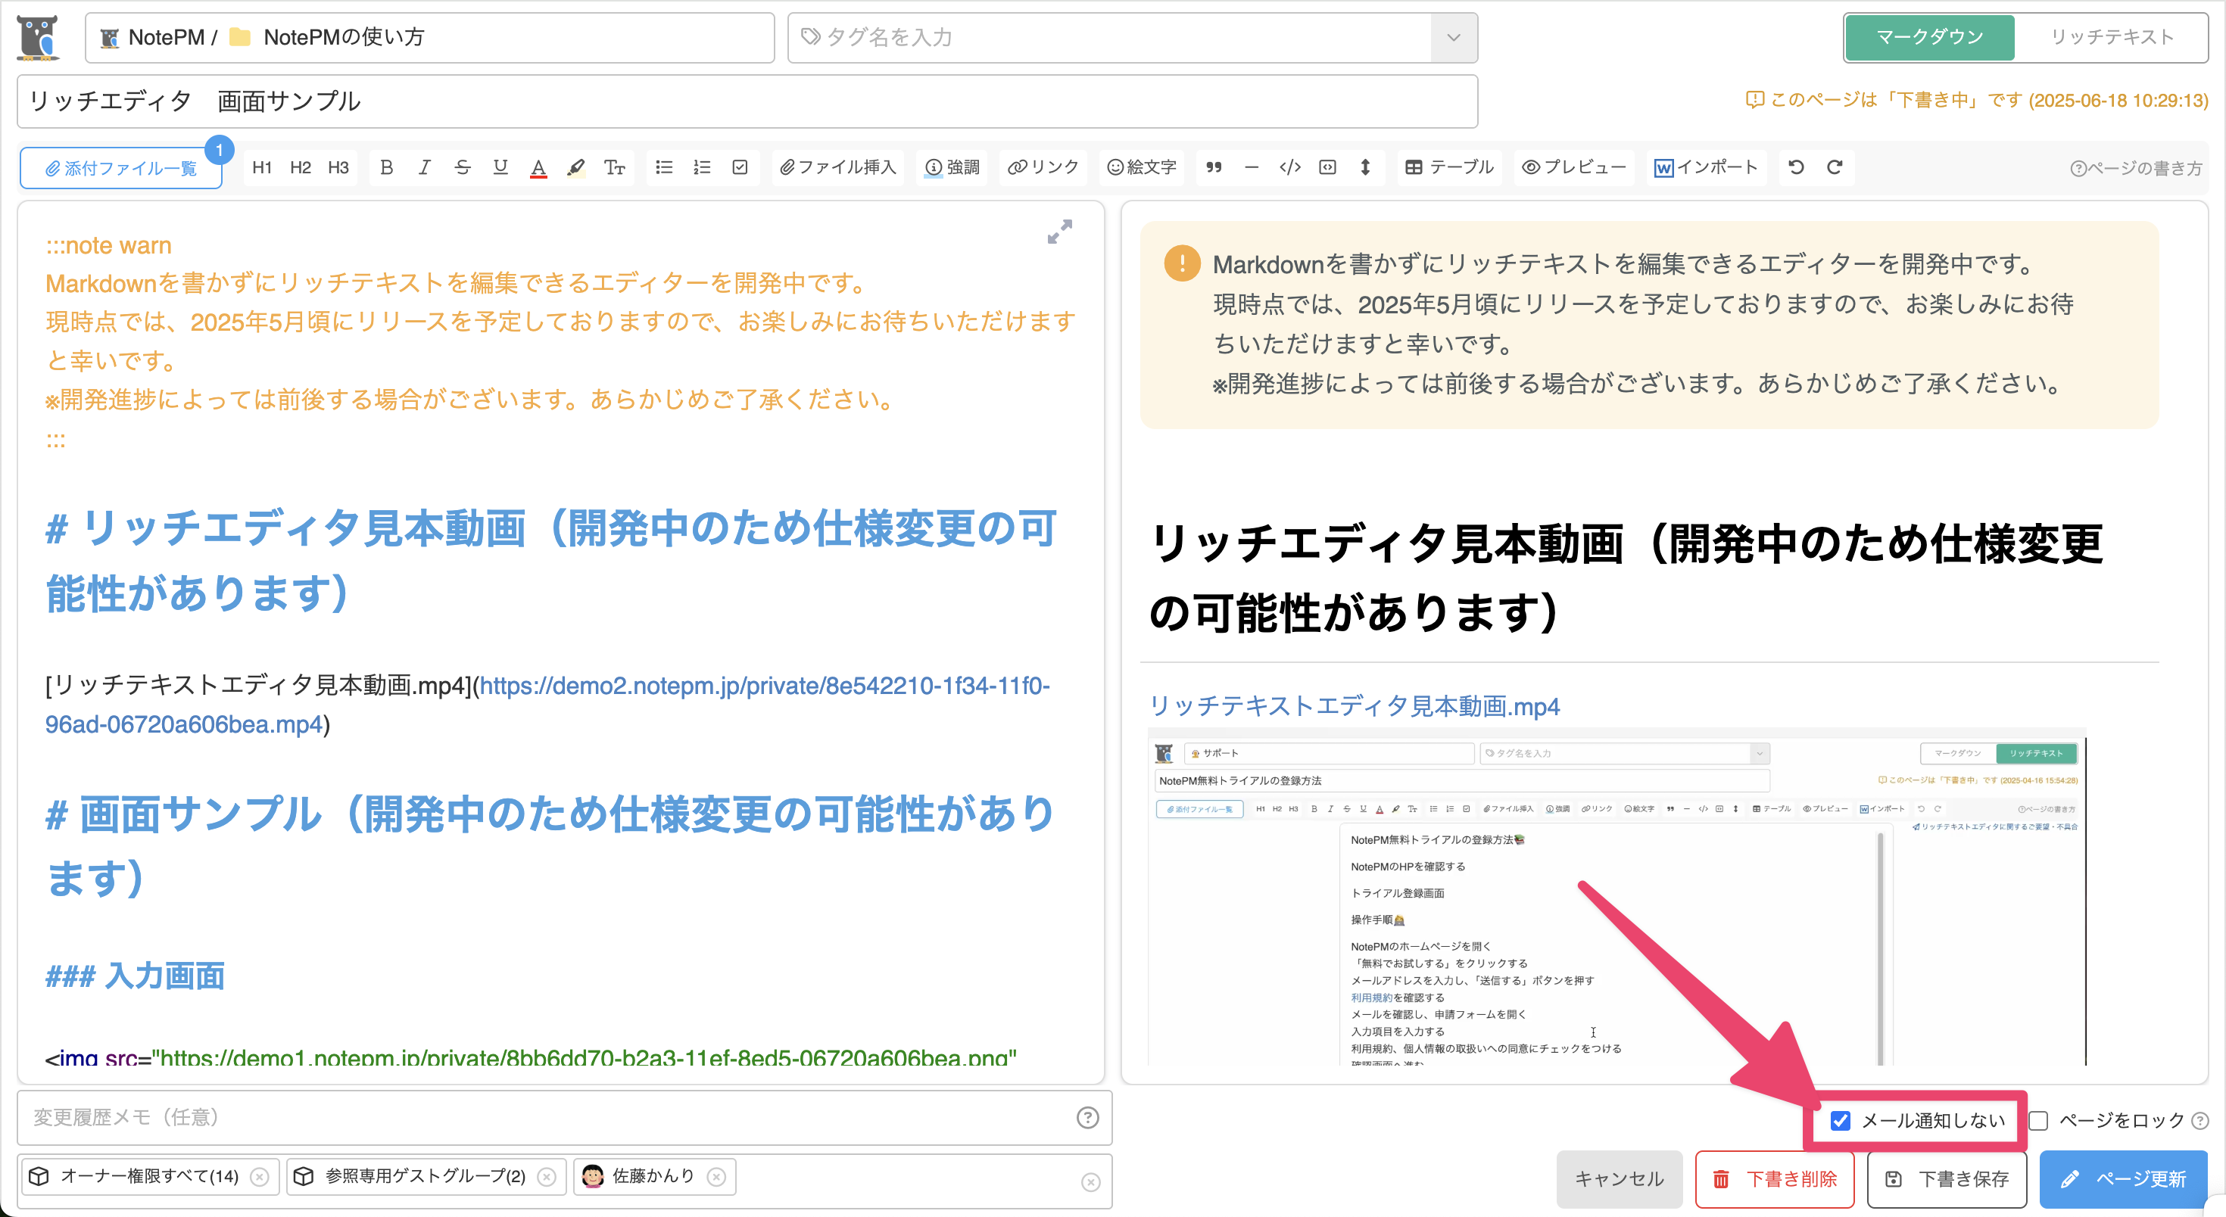Insert inline code
Image resolution: width=2226 pixels, height=1217 pixels.
tap(1289, 167)
